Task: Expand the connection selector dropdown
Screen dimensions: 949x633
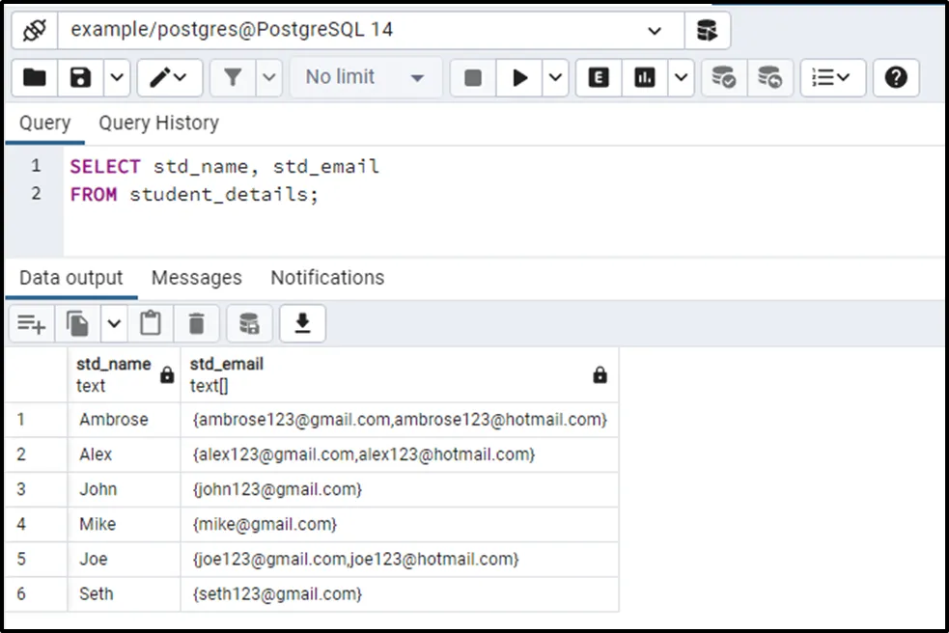Action: pos(655,31)
